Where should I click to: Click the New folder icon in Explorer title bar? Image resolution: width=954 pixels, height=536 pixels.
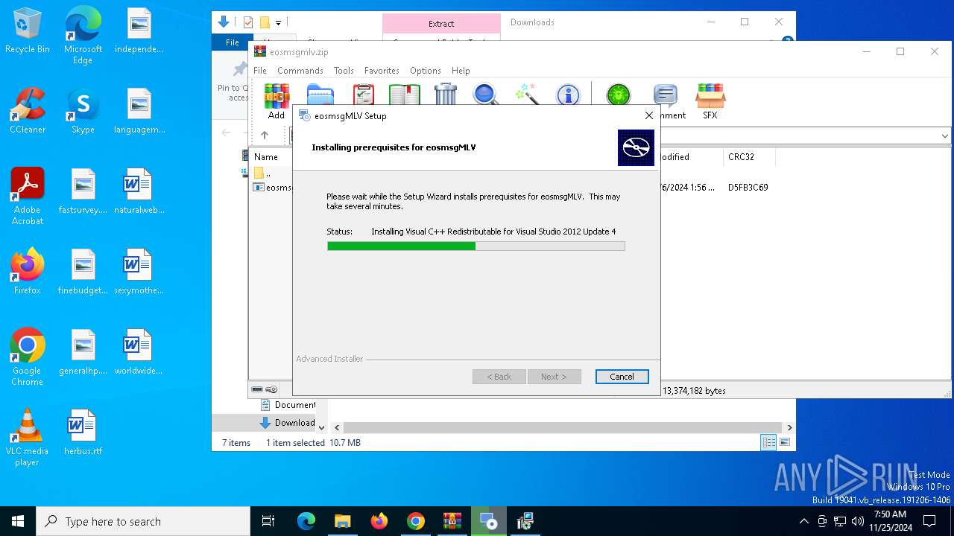pyautogui.click(x=265, y=22)
